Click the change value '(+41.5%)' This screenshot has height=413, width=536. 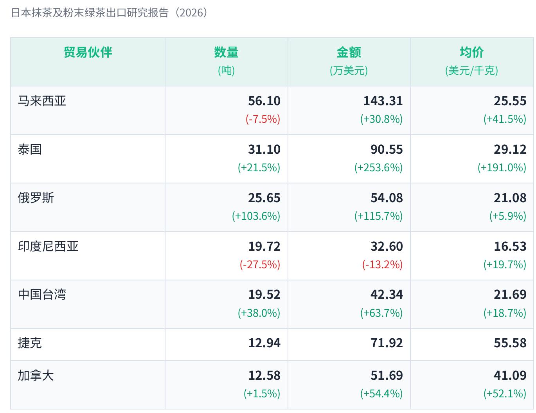(505, 119)
